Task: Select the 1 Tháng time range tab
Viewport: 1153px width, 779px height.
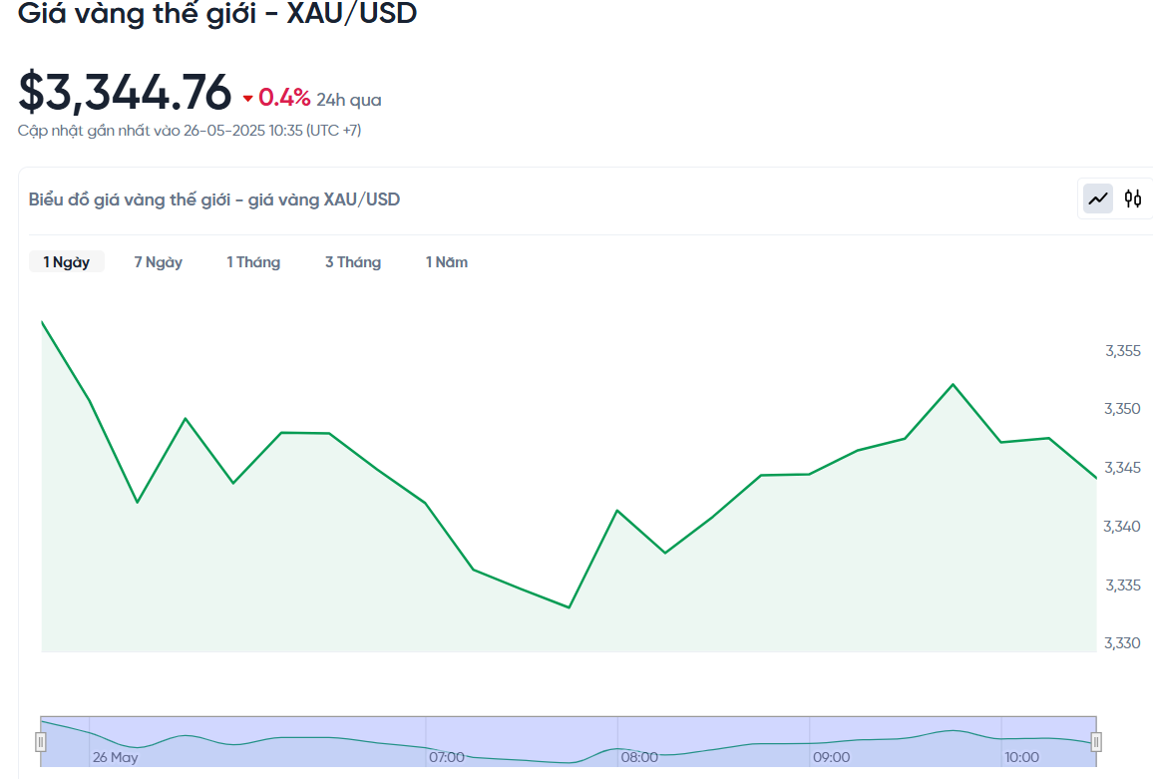Action: pos(253,262)
